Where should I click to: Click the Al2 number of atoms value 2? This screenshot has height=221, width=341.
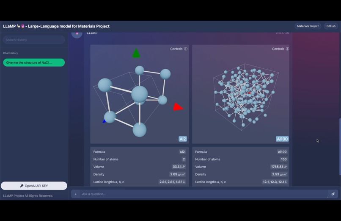[x=184, y=159]
